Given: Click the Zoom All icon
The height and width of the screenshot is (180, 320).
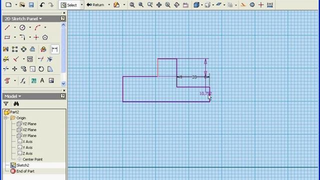Looking at the screenshot, I should (132, 4).
